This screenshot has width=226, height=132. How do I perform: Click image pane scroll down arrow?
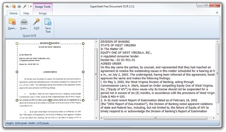point(96,118)
